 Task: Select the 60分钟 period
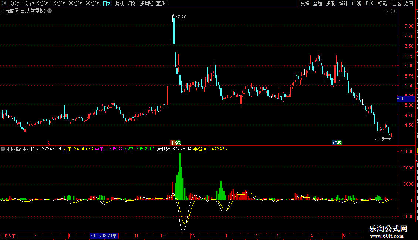click(x=92, y=3)
